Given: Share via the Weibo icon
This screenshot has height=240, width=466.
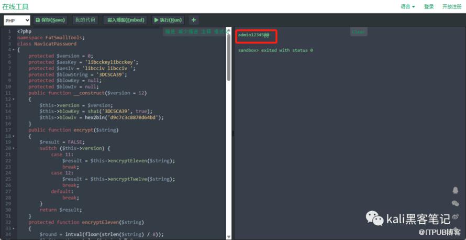Looking at the screenshot, I should pos(456,216).
